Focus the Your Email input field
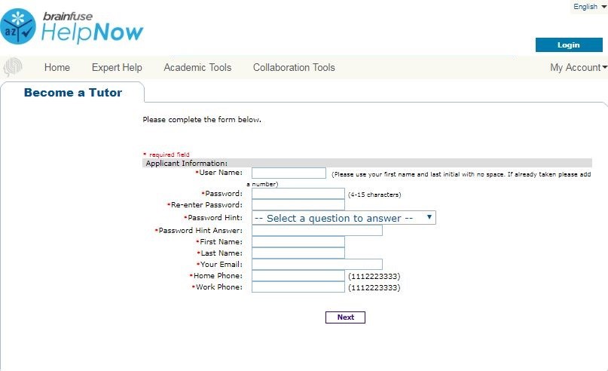 click(x=316, y=265)
